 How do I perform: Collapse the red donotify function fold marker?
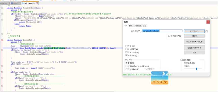coord(2,40)
